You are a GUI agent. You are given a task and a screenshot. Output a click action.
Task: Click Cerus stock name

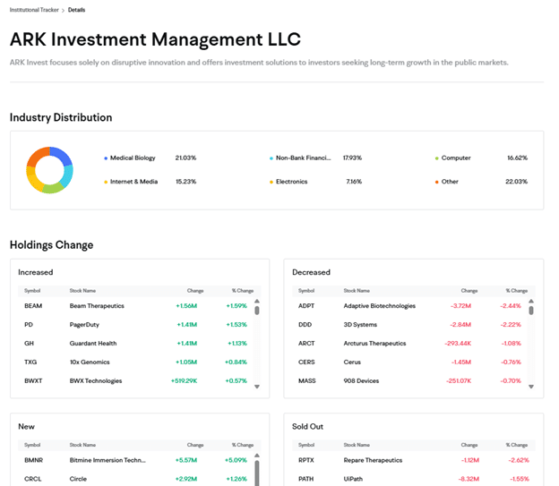[352, 362]
